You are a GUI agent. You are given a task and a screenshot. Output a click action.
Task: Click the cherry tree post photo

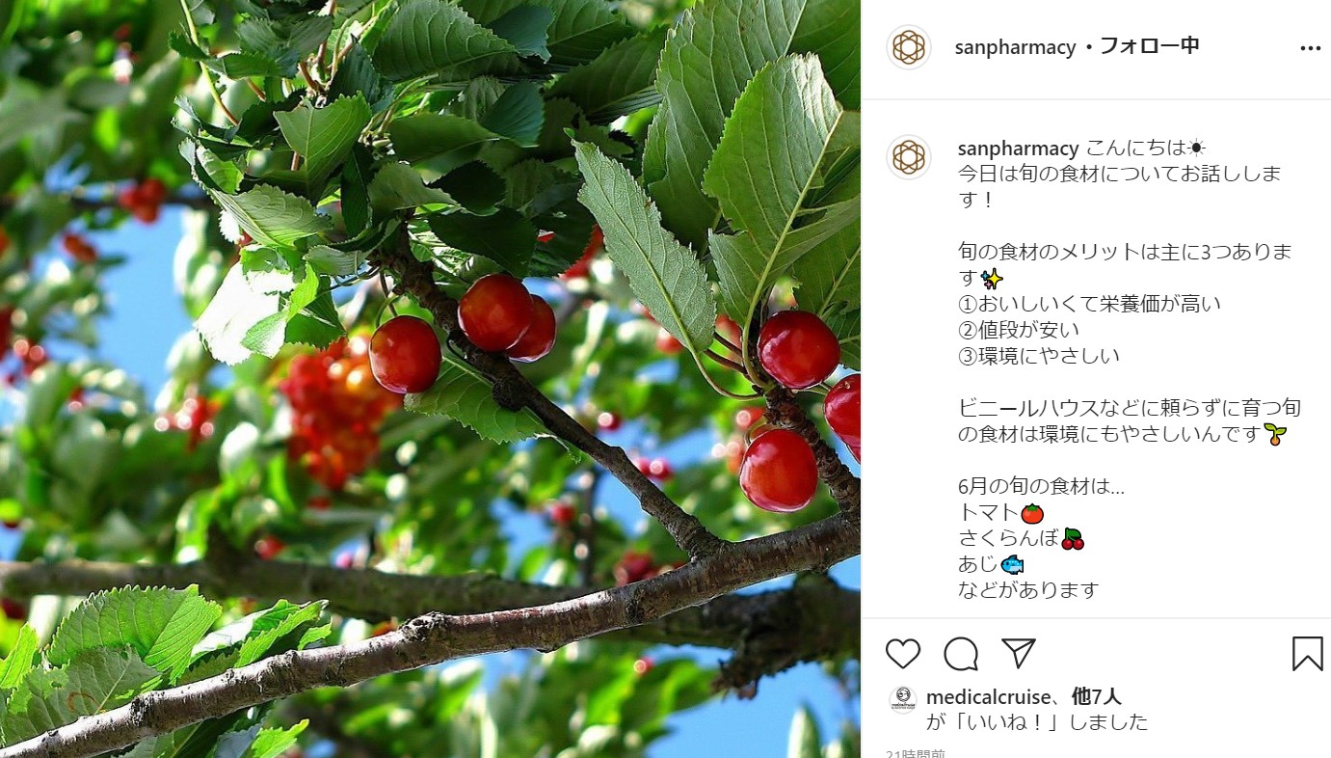point(430,379)
